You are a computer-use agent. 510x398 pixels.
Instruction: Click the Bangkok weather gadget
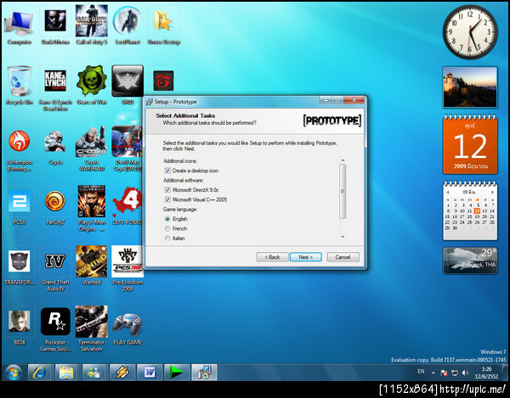point(470,261)
